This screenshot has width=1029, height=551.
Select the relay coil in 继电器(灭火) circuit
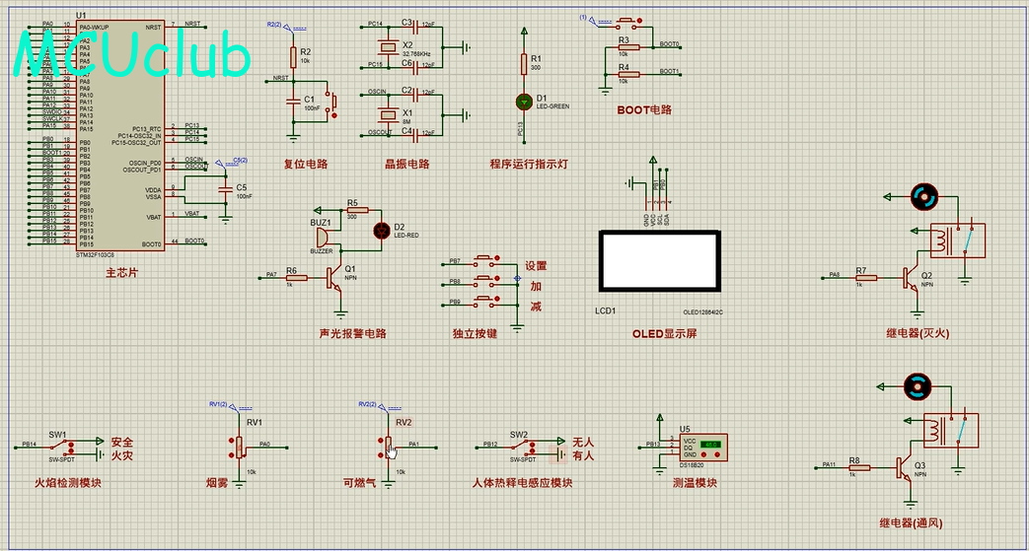coord(943,241)
